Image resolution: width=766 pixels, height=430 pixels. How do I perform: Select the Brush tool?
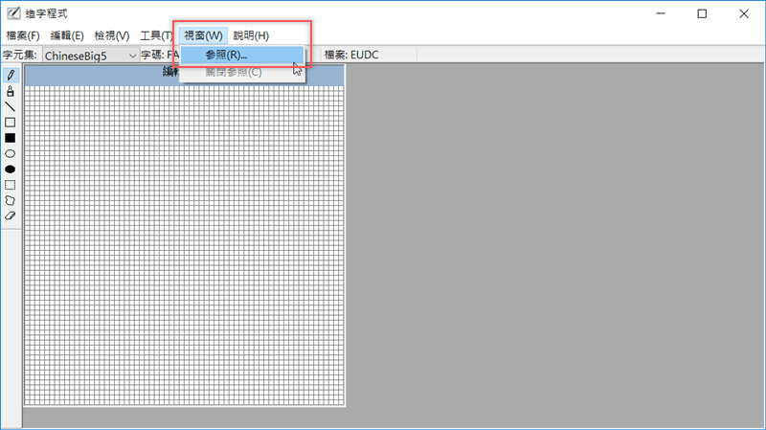11,91
